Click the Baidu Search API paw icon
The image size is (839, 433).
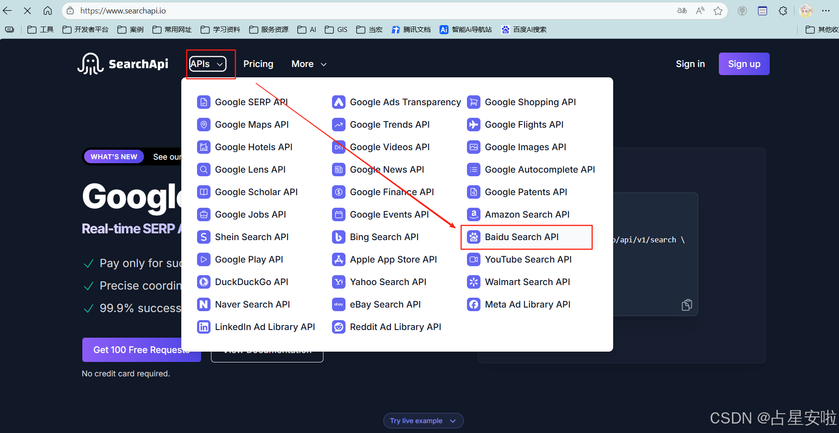[474, 237]
